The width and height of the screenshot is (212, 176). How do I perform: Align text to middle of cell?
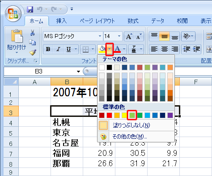tap(164, 36)
